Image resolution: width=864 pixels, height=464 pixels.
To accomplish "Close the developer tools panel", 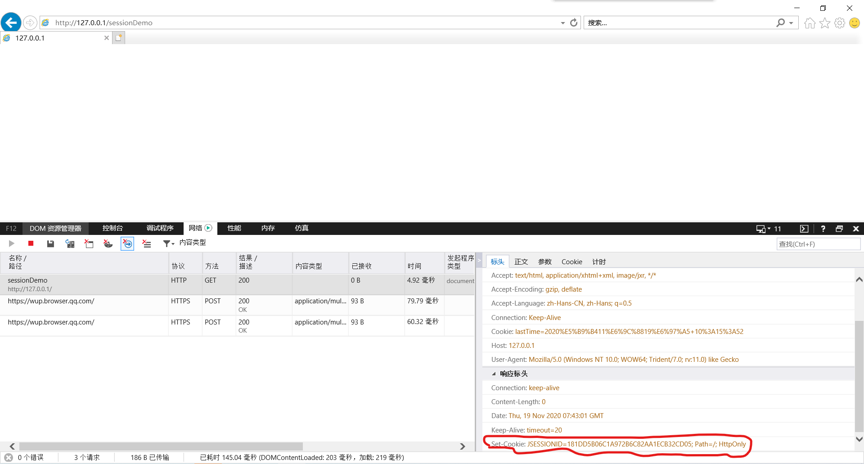I will (856, 229).
